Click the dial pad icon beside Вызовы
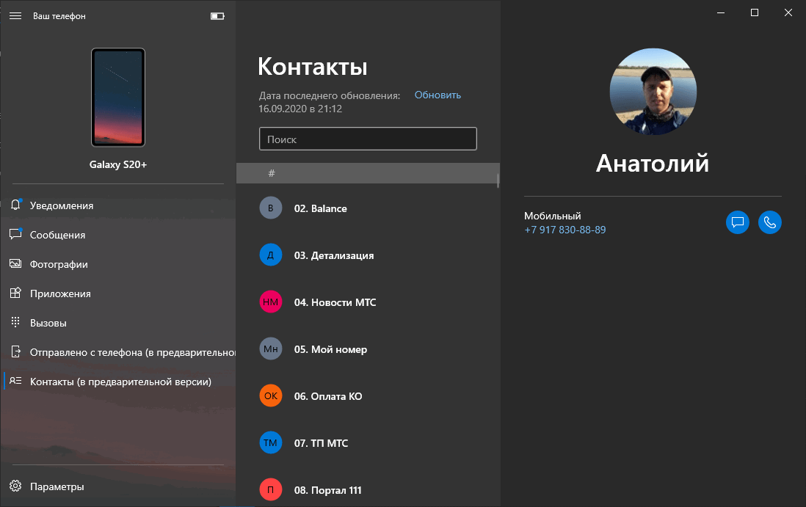Image resolution: width=806 pixels, height=507 pixels. click(x=15, y=322)
